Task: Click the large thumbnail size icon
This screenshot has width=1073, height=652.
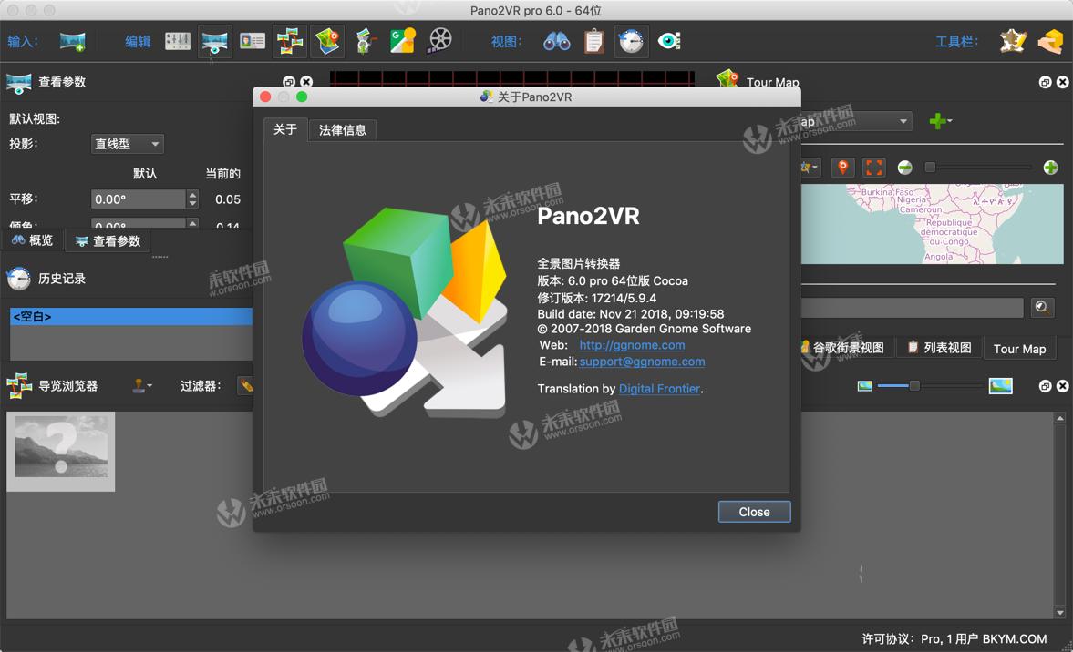Action: tap(1000, 386)
